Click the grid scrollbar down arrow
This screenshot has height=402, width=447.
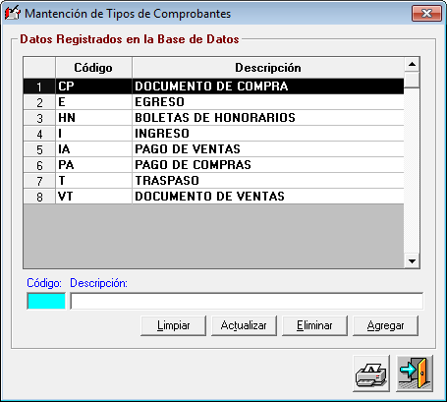coord(412,261)
